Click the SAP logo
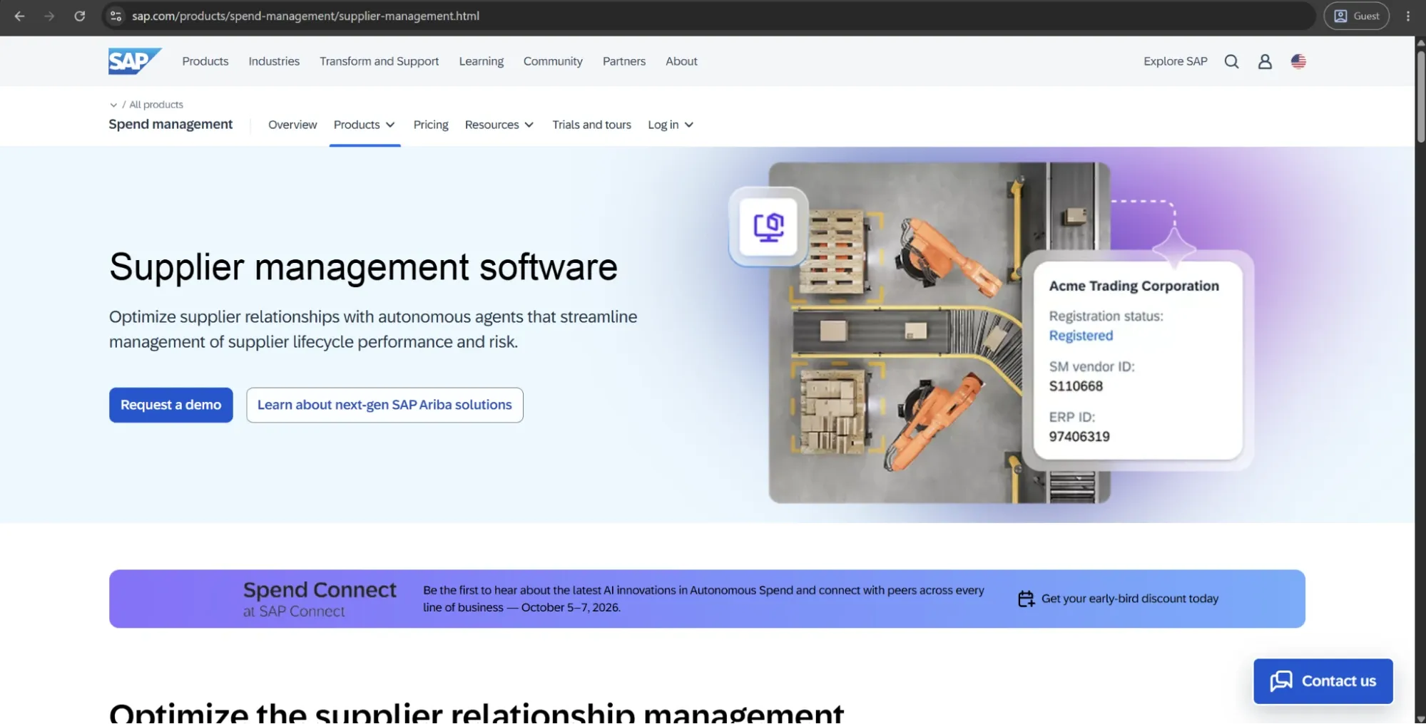Screen dimensions: 1426x724 [135, 61]
